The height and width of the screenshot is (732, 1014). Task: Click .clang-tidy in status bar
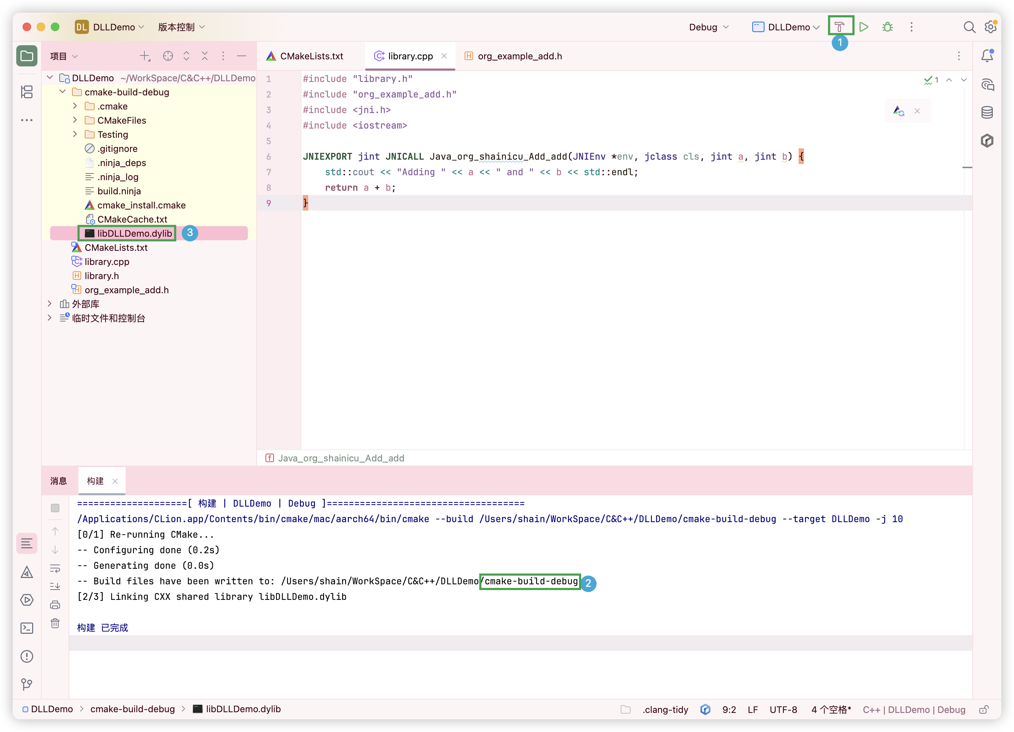[666, 710]
